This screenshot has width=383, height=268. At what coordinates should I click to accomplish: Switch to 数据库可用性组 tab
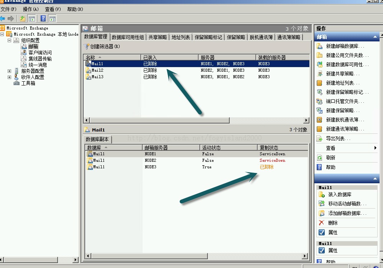[128, 37]
